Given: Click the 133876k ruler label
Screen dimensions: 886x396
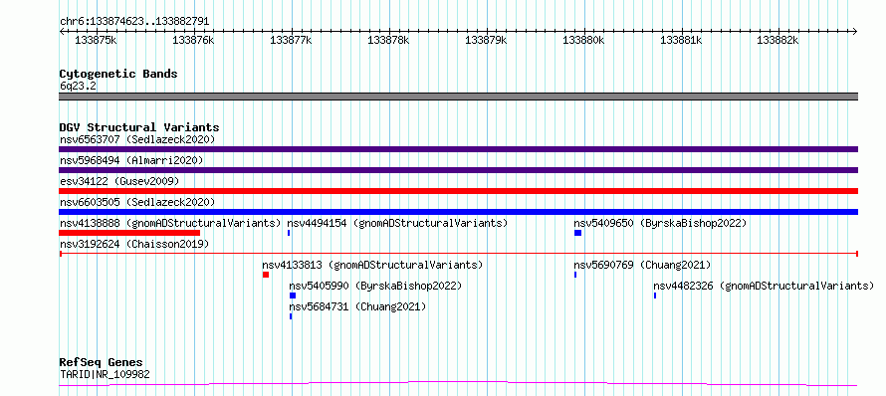Looking at the screenshot, I should point(193,40).
